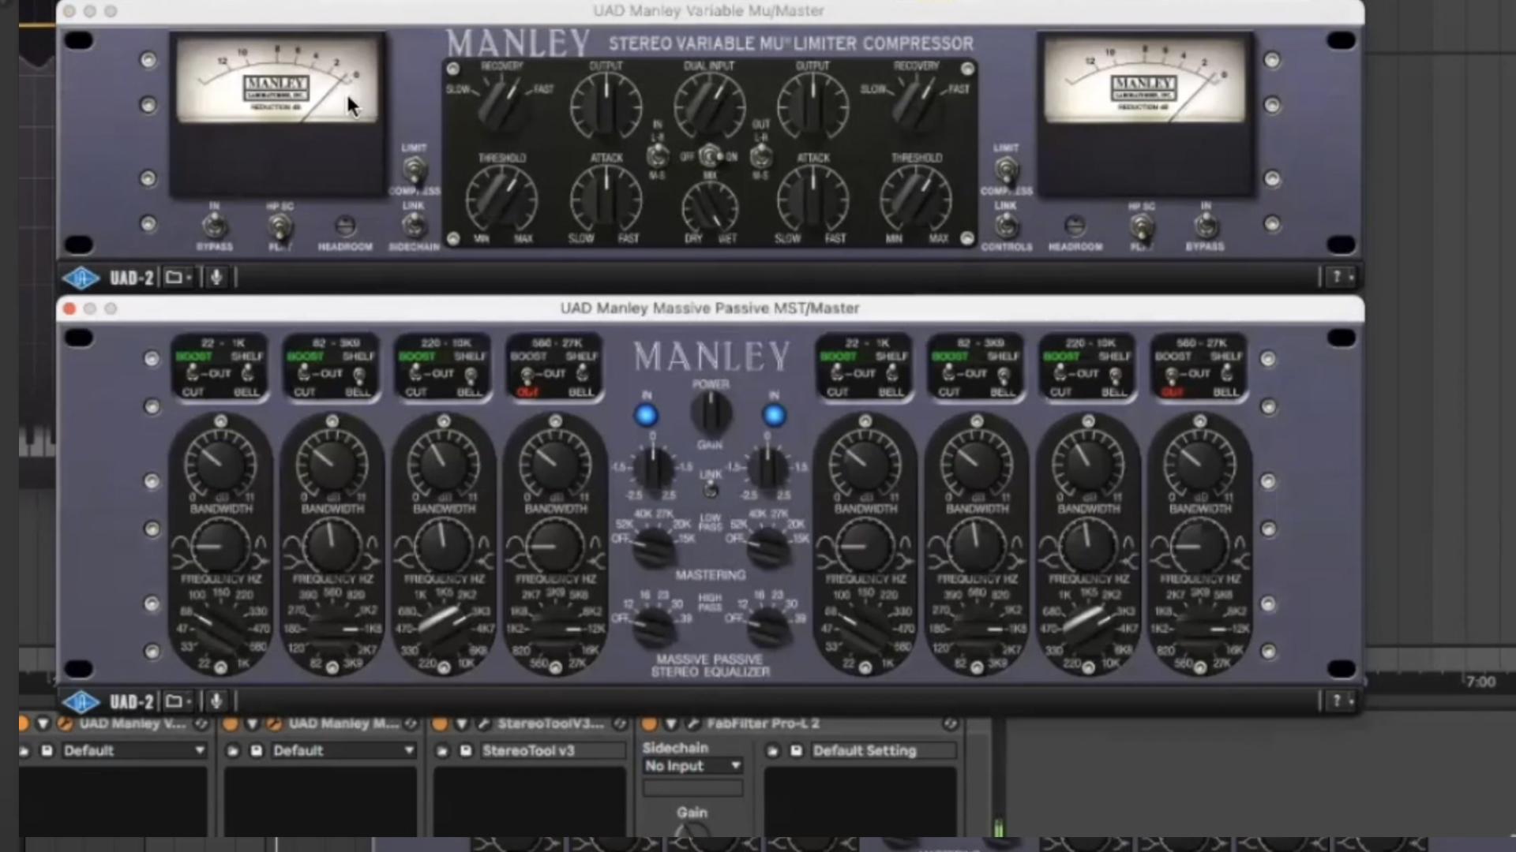The image size is (1516, 852).
Task: Open Default preset dropdown on UAD Manley V
Action: 133,751
